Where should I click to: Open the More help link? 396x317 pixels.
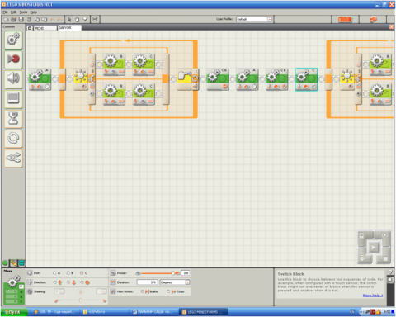(373, 296)
